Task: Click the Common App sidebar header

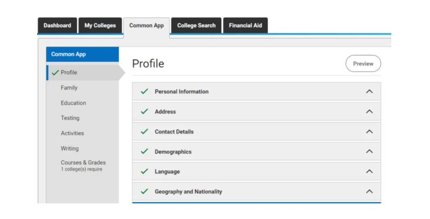Action: coord(83,54)
